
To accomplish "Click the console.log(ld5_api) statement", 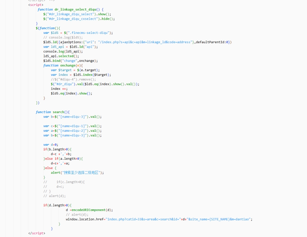I will [63, 51].
